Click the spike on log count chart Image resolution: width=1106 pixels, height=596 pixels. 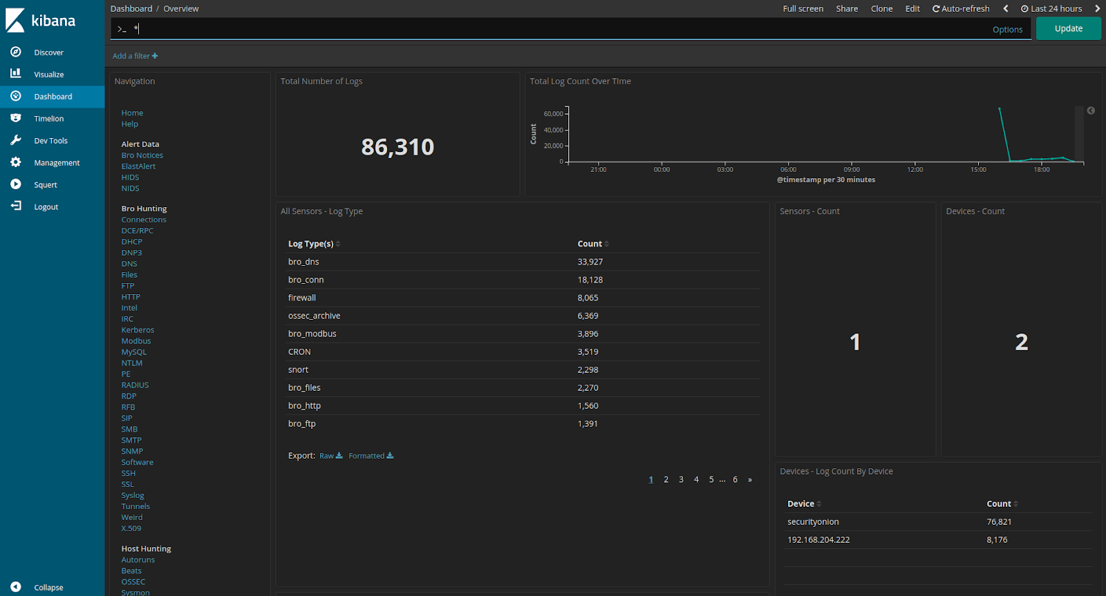click(x=1000, y=109)
